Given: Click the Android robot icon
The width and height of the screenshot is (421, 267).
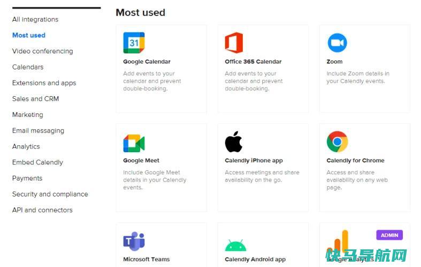Looking at the screenshot, I should click(235, 245).
